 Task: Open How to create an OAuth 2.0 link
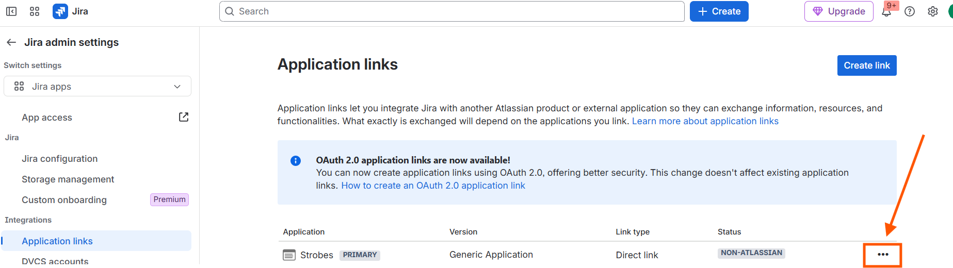[x=433, y=186]
